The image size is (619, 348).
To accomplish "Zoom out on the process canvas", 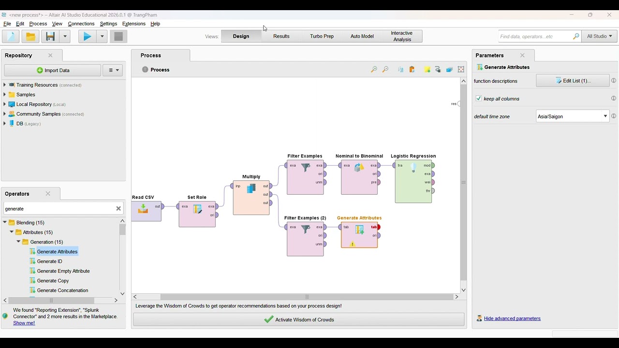I will coord(385,70).
